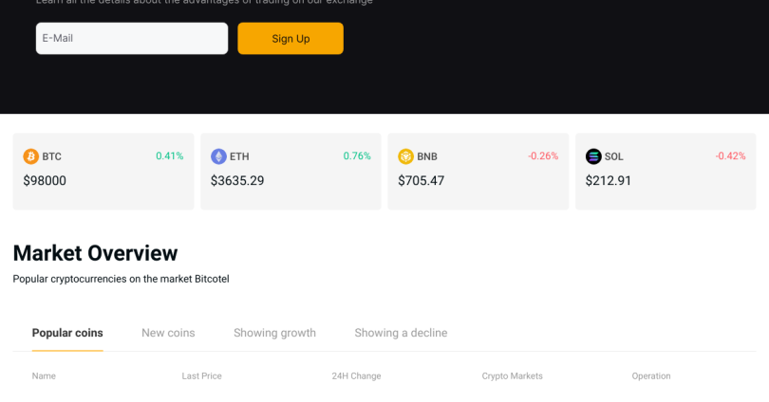Click the Crypto Markets column header
This screenshot has height=402, width=769.
click(512, 376)
